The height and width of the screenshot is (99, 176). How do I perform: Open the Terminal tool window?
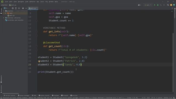tap(65, 95)
